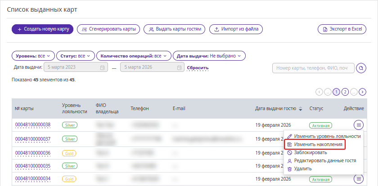Expand the "Статус: все" filter dropdown

tap(75, 56)
